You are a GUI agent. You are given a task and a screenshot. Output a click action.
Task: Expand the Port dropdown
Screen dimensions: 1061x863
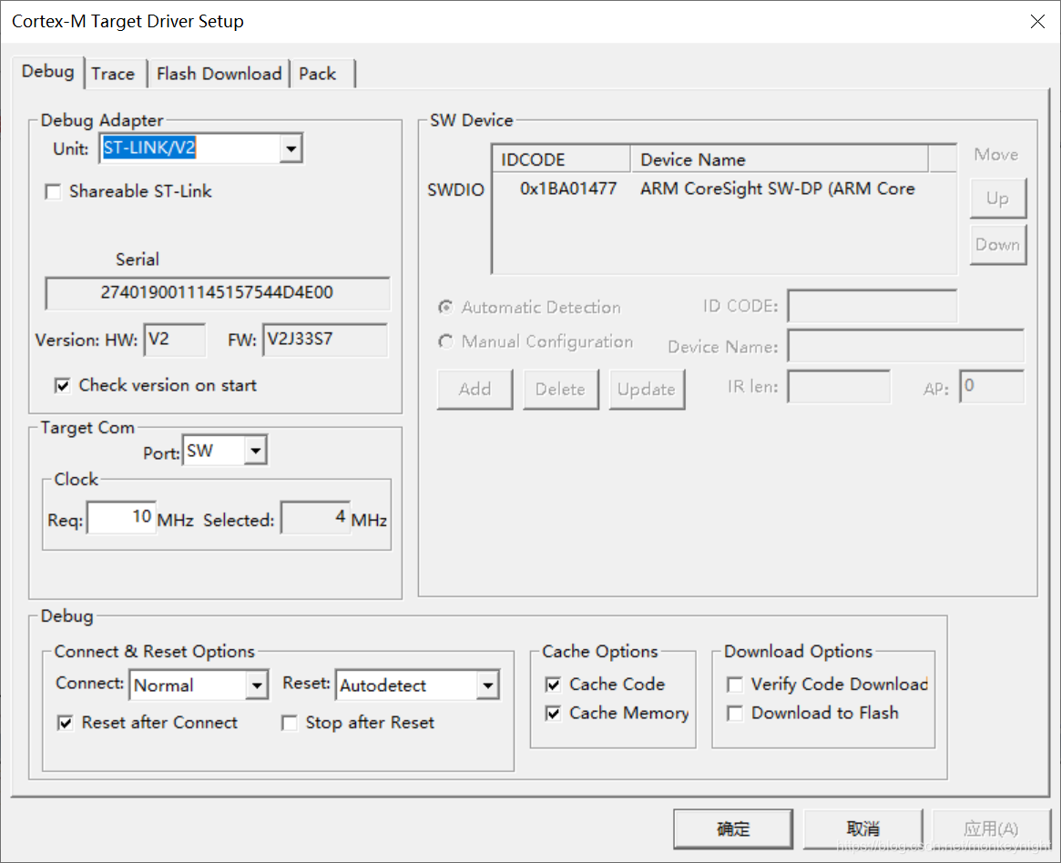click(x=256, y=451)
